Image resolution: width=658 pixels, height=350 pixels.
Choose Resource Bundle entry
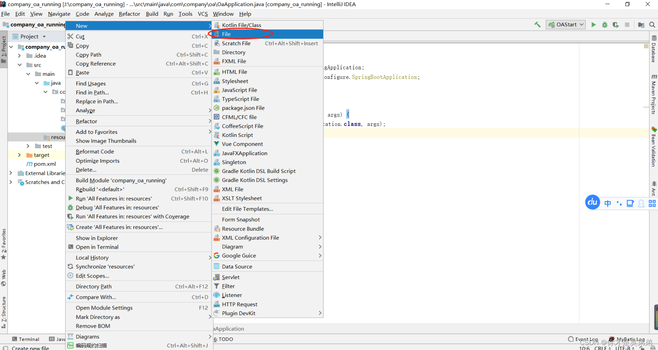[267, 229]
